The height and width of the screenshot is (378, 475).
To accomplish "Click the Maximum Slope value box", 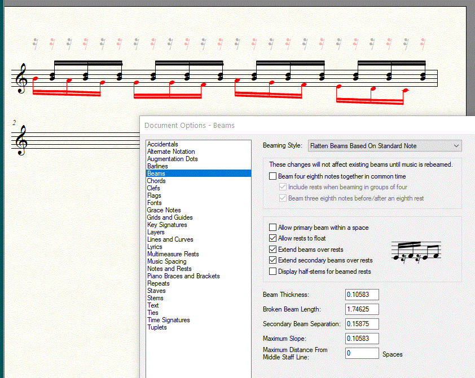I will (362, 339).
